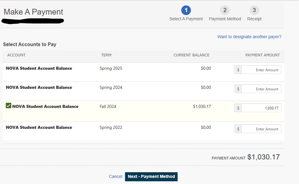This screenshot has height=184, width=299.
Task: Click the Payment Method step label
Action: click(225, 19)
